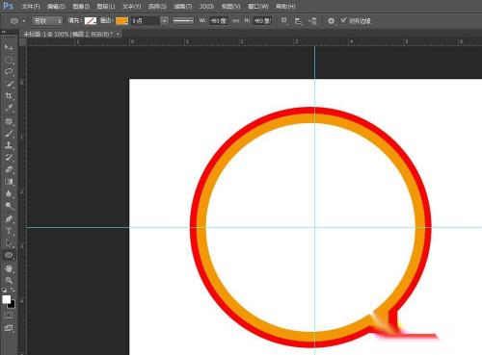Select the Dodge tool
The height and width of the screenshot is (355, 482).
click(9, 206)
